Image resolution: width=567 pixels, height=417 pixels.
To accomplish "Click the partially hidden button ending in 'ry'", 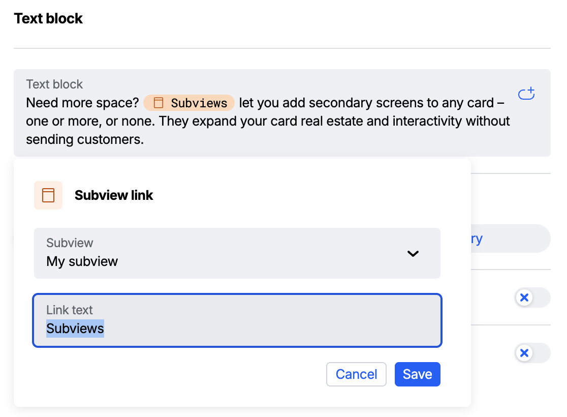I will [x=511, y=239].
